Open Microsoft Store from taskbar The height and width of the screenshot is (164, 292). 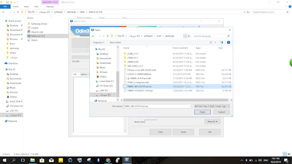coord(42,160)
